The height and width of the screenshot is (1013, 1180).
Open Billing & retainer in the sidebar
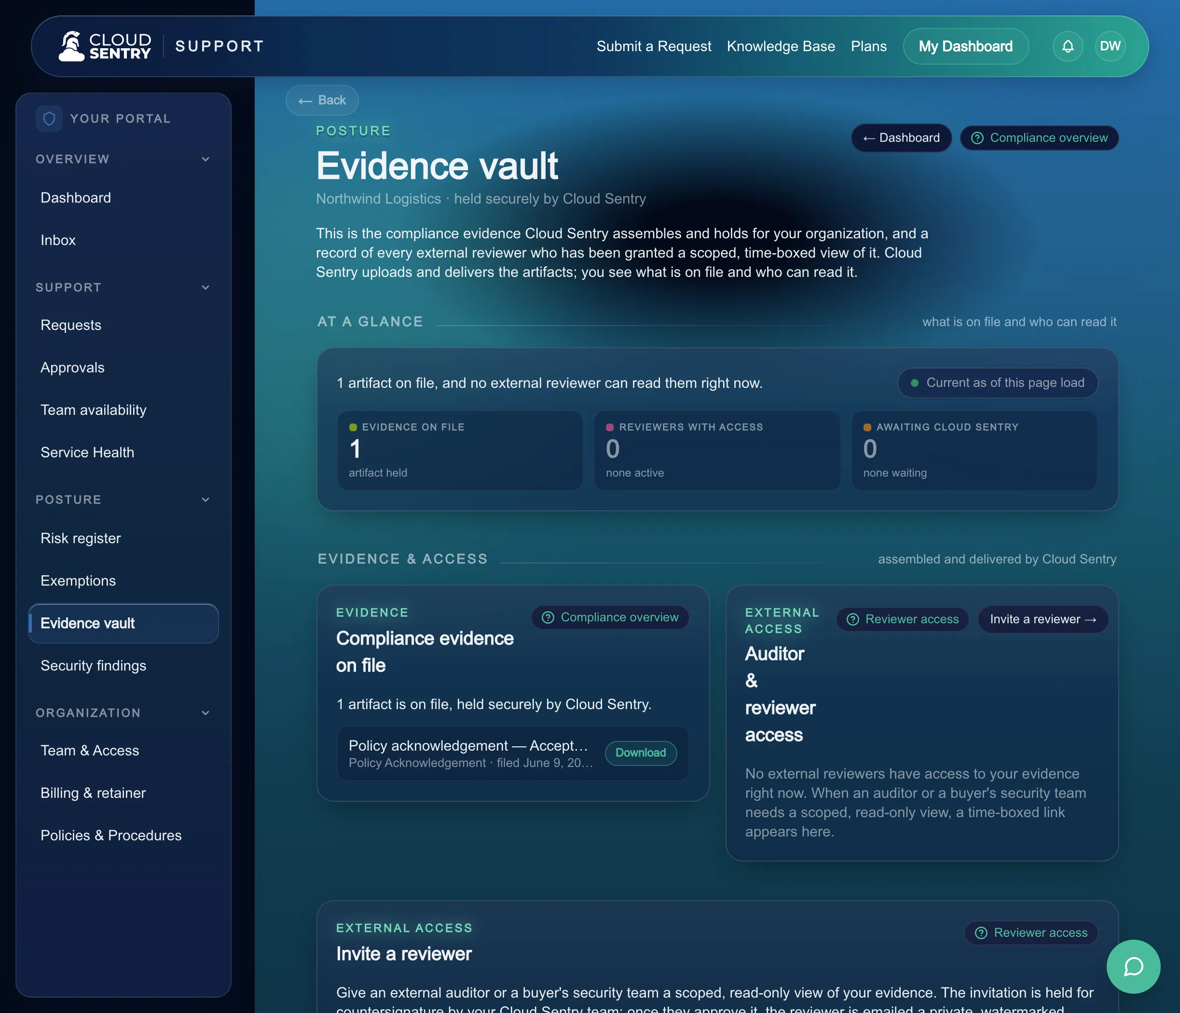coord(123,793)
